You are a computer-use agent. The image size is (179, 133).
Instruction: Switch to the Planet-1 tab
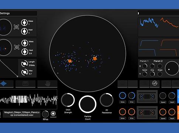tap(144, 61)
